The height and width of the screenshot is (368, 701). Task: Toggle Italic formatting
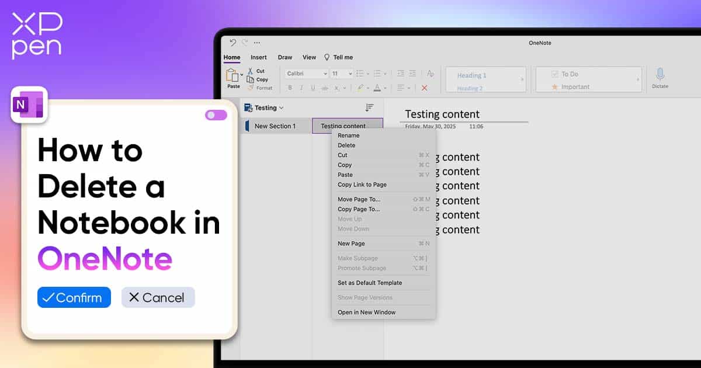[301, 88]
